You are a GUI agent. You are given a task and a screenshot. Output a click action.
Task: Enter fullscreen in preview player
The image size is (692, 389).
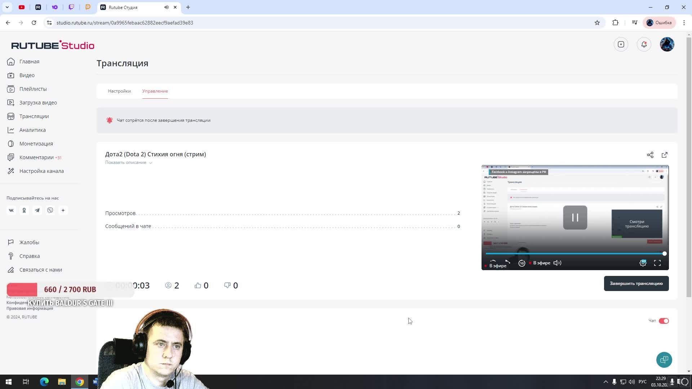[x=657, y=263]
